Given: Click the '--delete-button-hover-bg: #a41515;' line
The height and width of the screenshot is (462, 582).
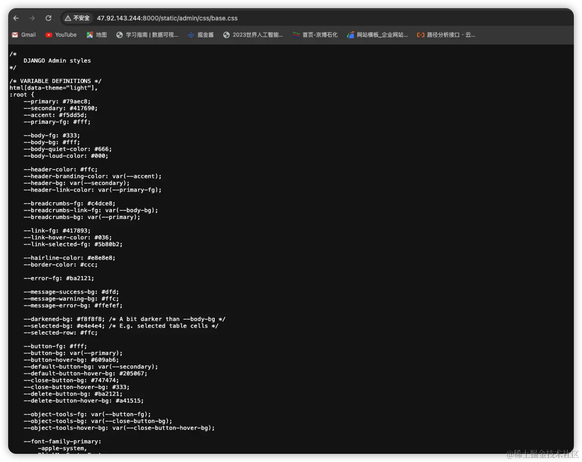Looking at the screenshot, I should click(x=84, y=401).
